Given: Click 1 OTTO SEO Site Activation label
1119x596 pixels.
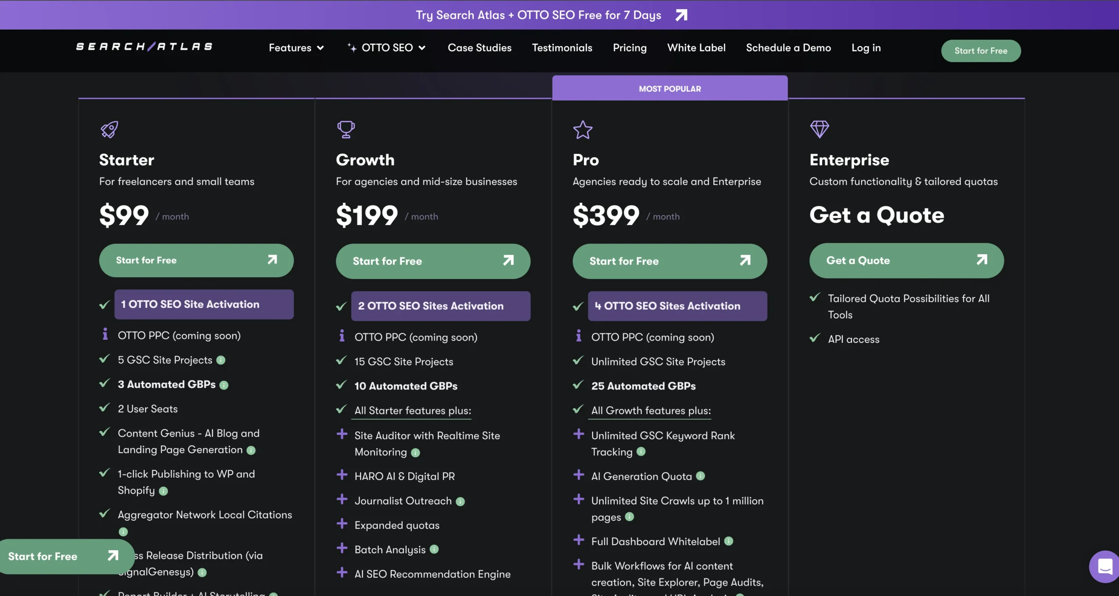Looking at the screenshot, I should (x=204, y=304).
